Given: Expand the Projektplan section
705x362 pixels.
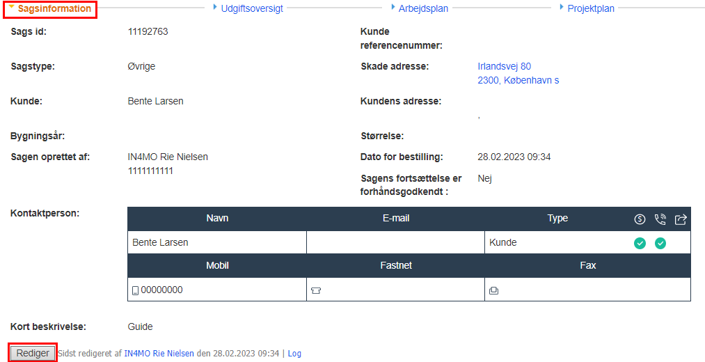Looking at the screenshot, I should coord(590,9).
